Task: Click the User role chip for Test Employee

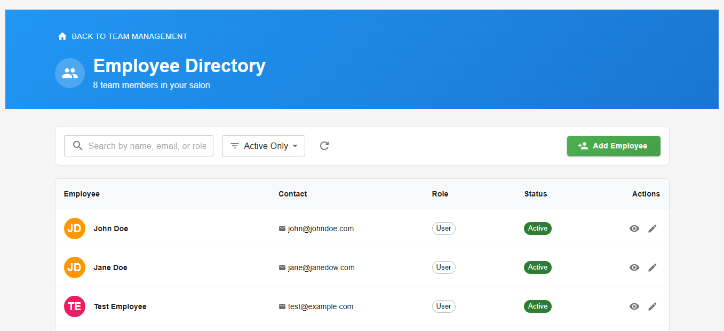Action: 444,306
